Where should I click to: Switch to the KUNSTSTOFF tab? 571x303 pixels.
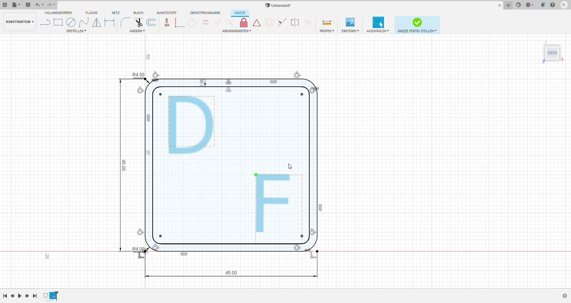[167, 13]
